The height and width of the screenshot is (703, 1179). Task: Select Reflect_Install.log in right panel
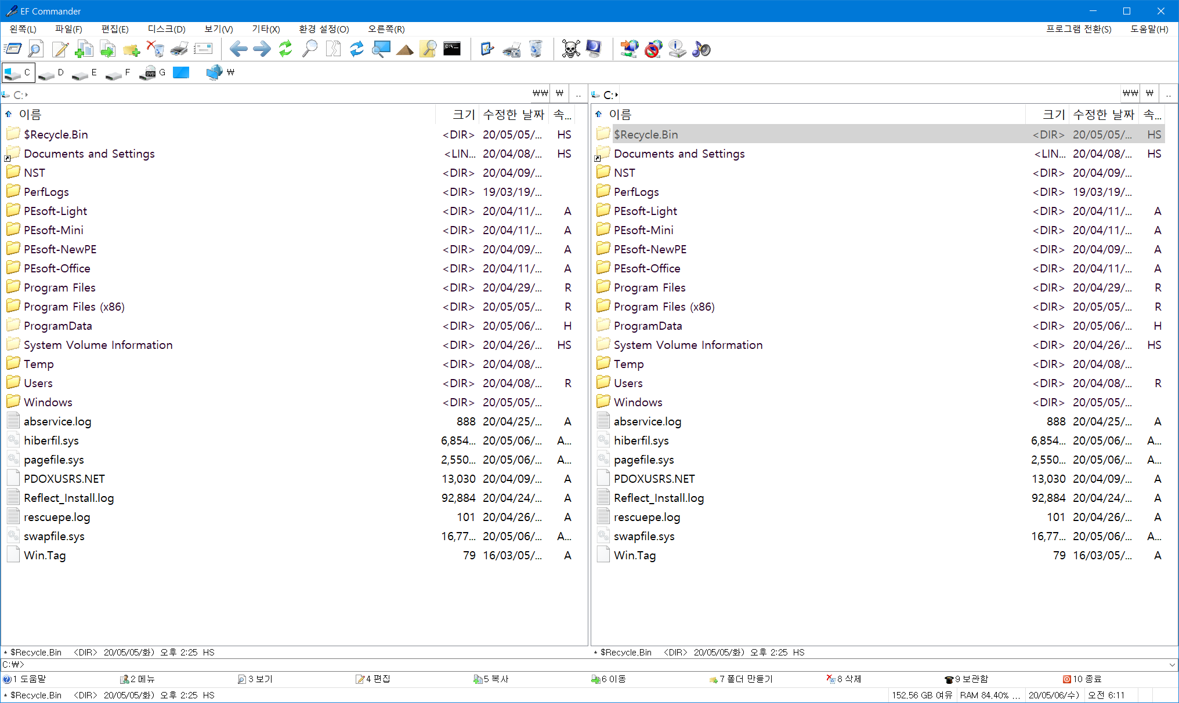point(659,498)
